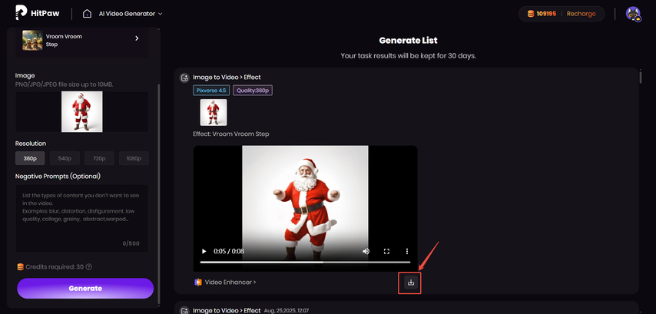Screen dimensions: 656x314
Task: Click the HitPaw logo
Action: pyautogui.click(x=37, y=13)
